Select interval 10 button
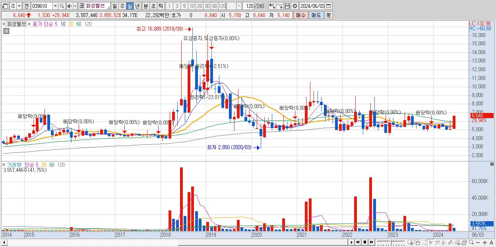 tap(192, 6)
